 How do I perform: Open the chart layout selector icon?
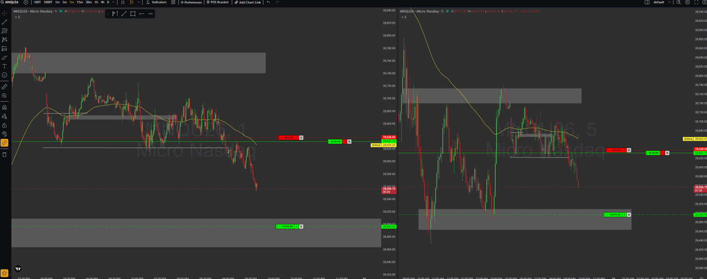coord(647,2)
